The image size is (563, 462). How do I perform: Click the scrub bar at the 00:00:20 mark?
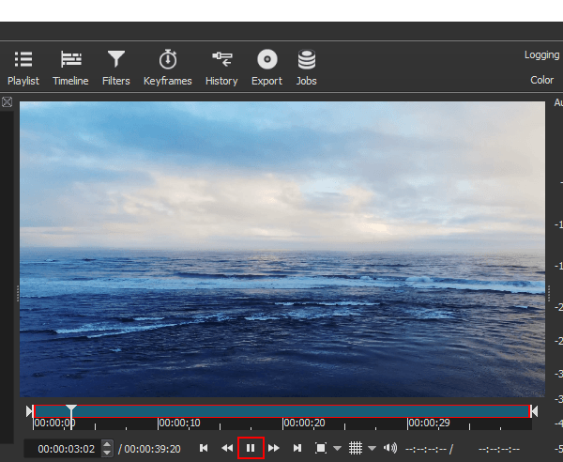point(283,411)
